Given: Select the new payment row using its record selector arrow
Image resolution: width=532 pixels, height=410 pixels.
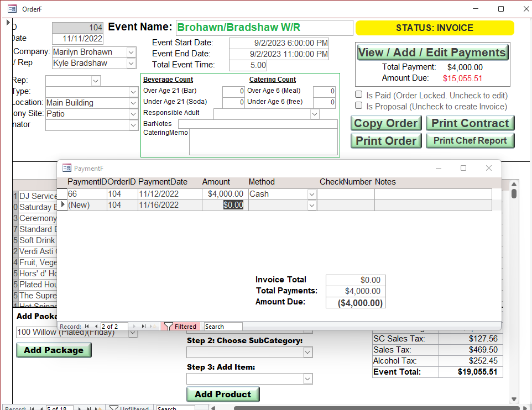Looking at the screenshot, I should point(62,205).
